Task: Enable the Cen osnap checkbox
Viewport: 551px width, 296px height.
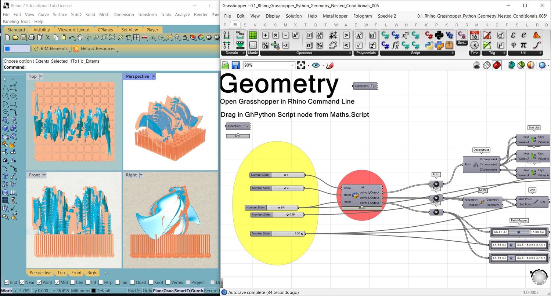Action: click(x=72, y=282)
